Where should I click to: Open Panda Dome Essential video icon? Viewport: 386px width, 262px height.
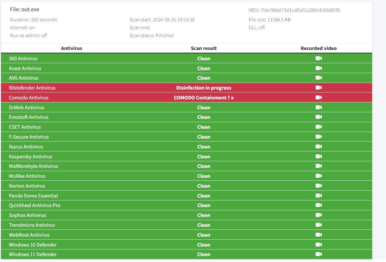(319, 195)
